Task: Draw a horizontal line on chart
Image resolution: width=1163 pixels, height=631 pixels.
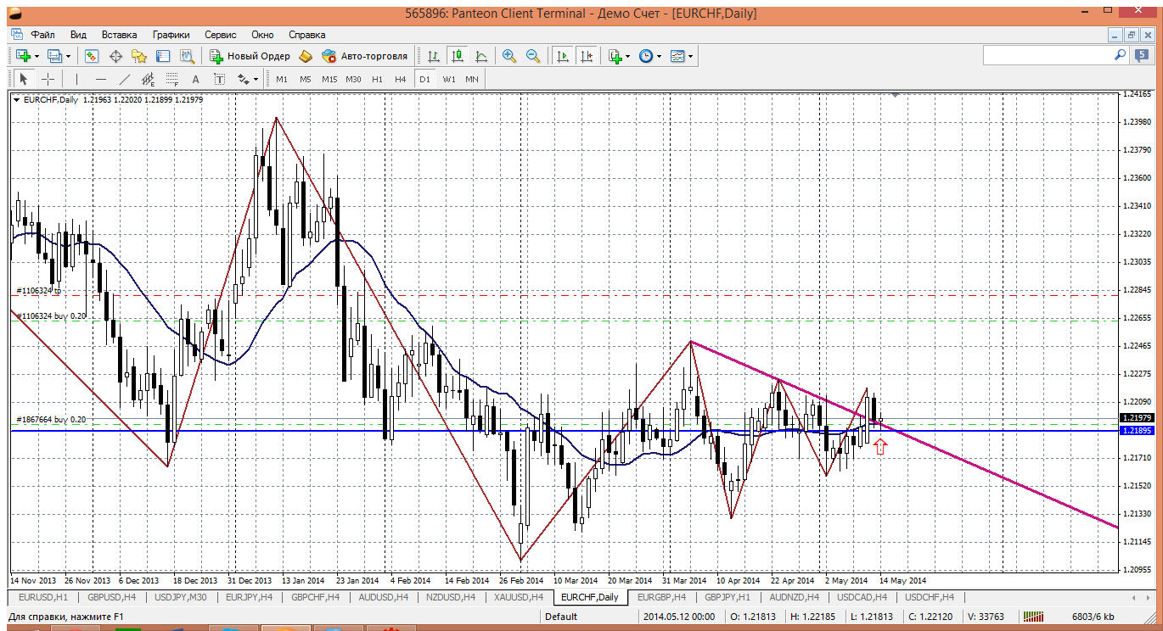Action: (x=101, y=79)
